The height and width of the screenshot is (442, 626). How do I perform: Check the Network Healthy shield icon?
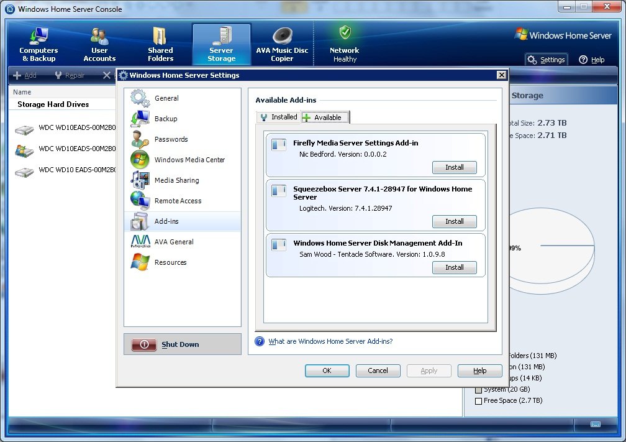click(x=345, y=33)
